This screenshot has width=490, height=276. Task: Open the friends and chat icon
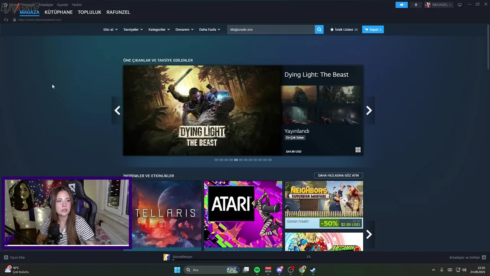(484, 257)
